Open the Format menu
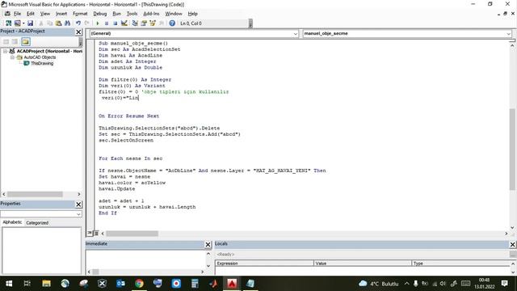 coord(80,14)
